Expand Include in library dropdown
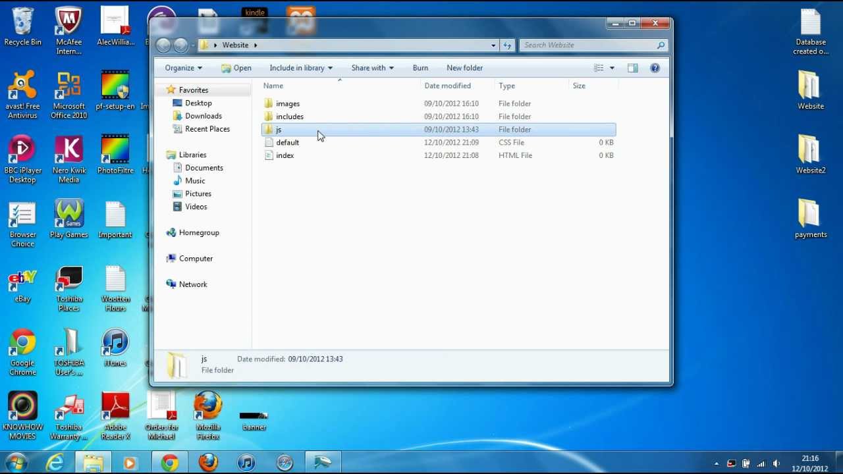Viewport: 843px width, 474px height. pyautogui.click(x=301, y=68)
